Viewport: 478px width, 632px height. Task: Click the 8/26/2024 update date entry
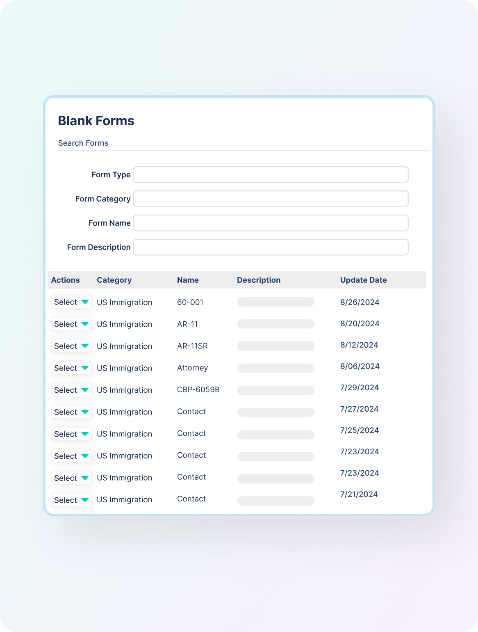coord(360,302)
